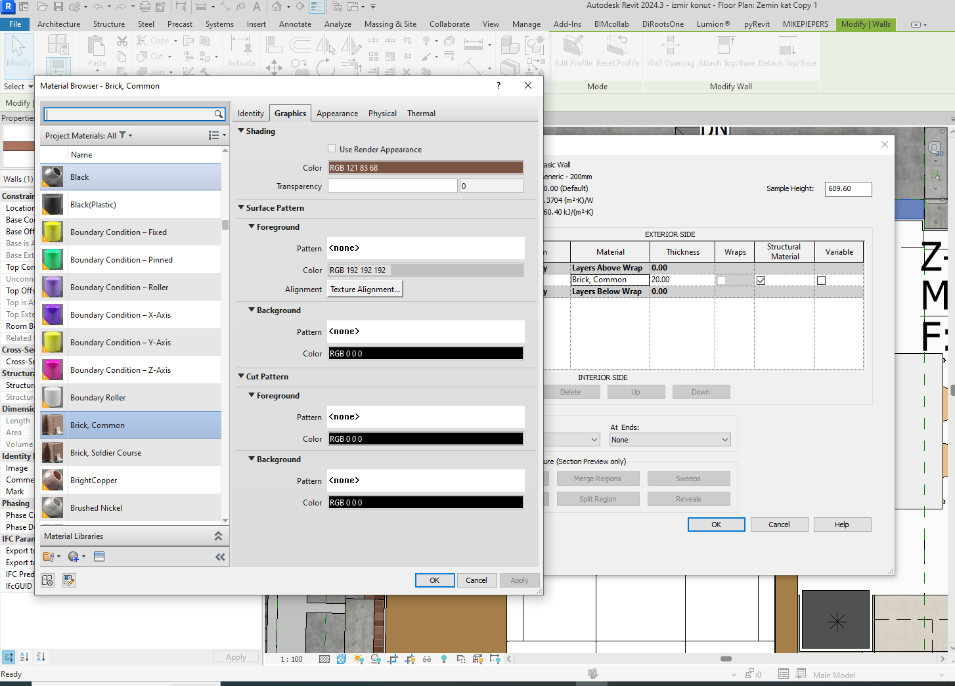Toggle the crop region icon on view bar
Viewport: 955px width, 686px height.
coord(392,658)
